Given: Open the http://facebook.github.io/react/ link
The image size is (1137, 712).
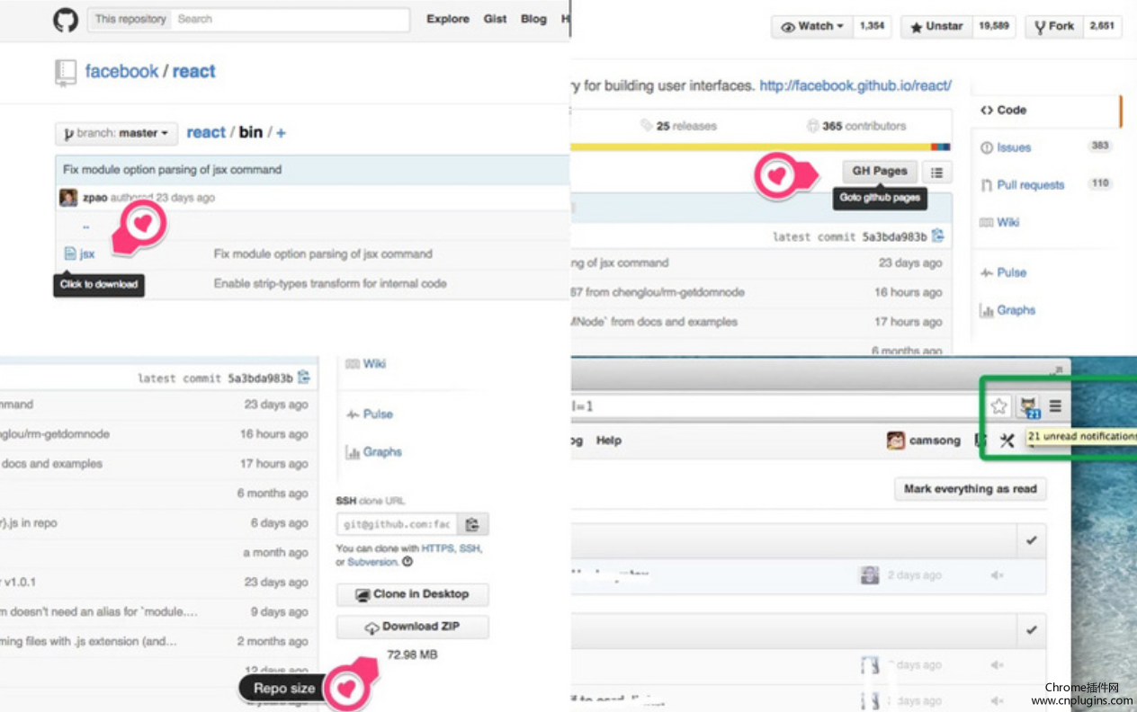Looking at the screenshot, I should pos(855,86).
